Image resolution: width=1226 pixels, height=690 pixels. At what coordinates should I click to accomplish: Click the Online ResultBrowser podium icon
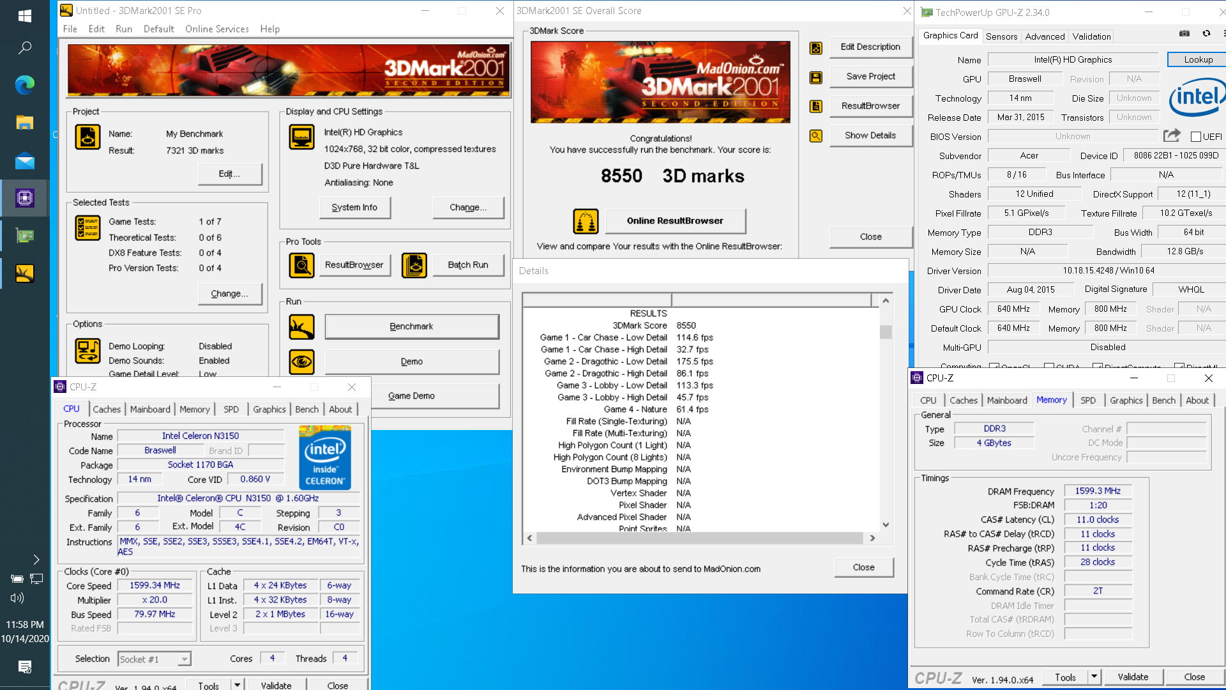click(586, 222)
